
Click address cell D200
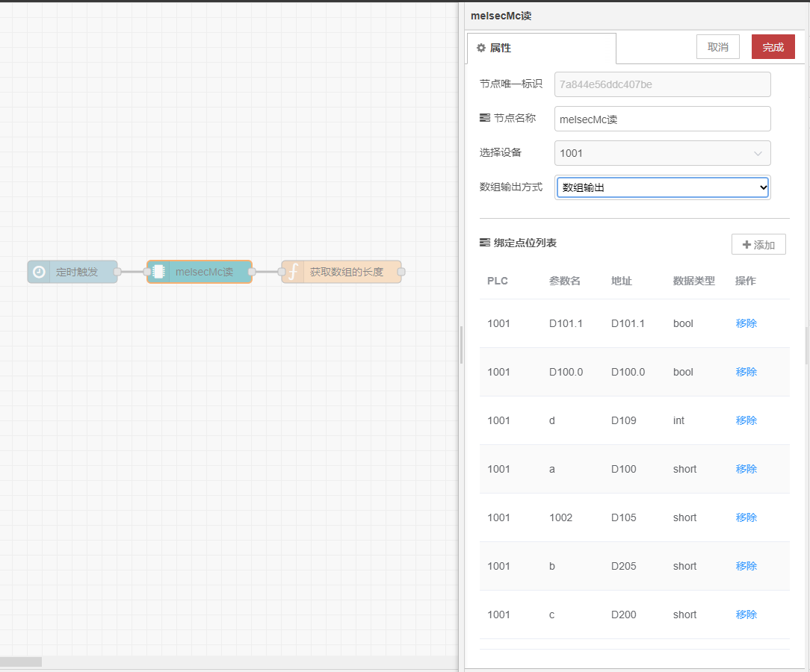click(623, 615)
